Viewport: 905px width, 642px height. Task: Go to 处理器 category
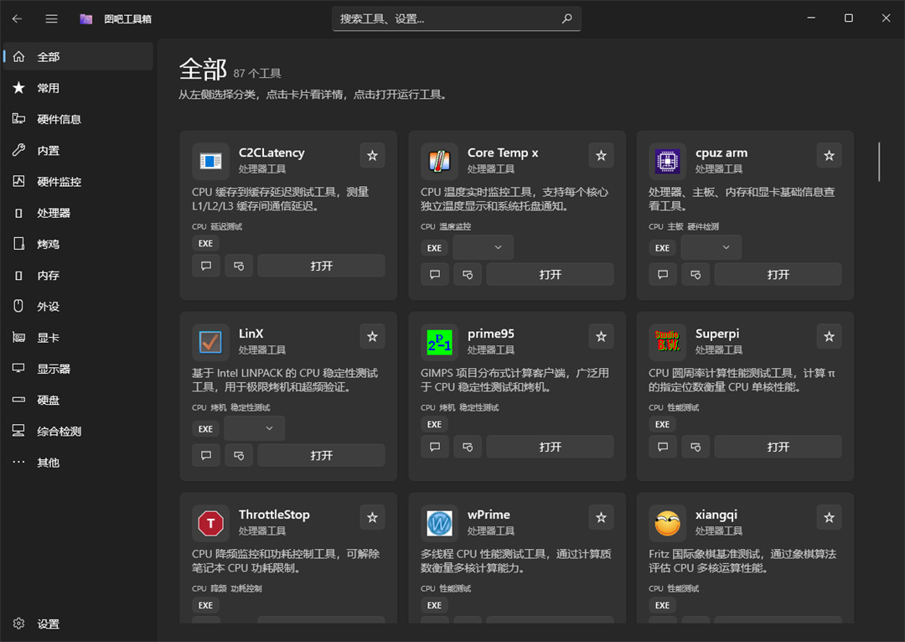78,212
